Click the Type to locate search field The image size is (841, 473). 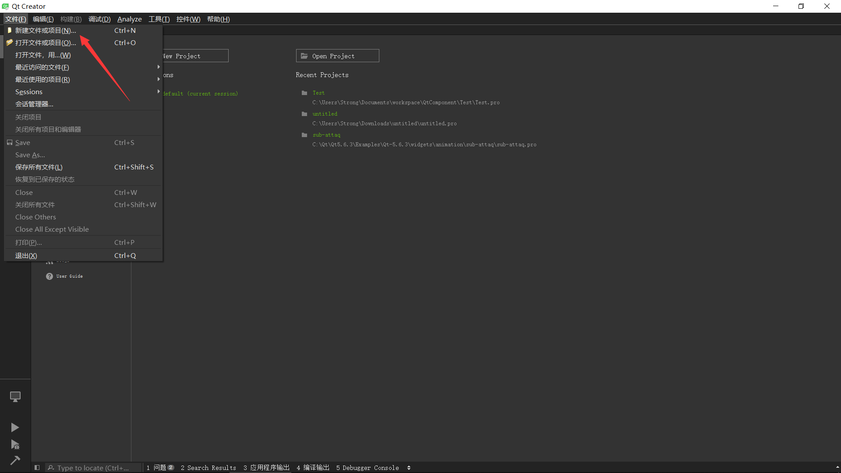94,468
